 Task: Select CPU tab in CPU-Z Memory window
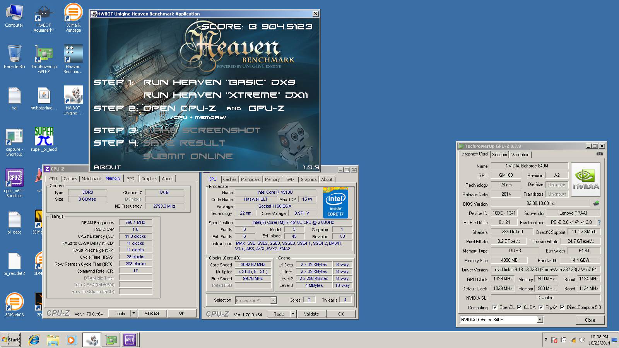click(x=53, y=179)
